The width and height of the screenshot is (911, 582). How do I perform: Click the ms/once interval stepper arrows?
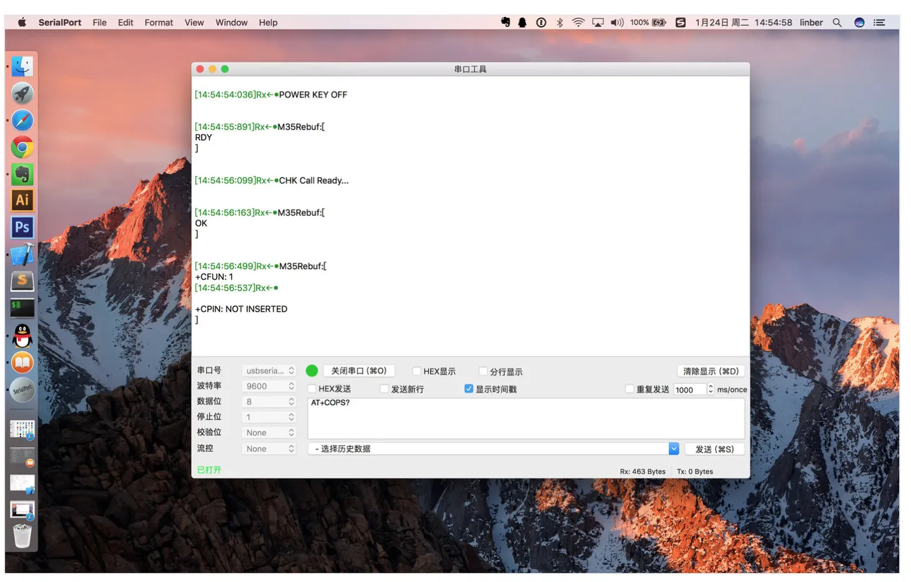pos(711,390)
